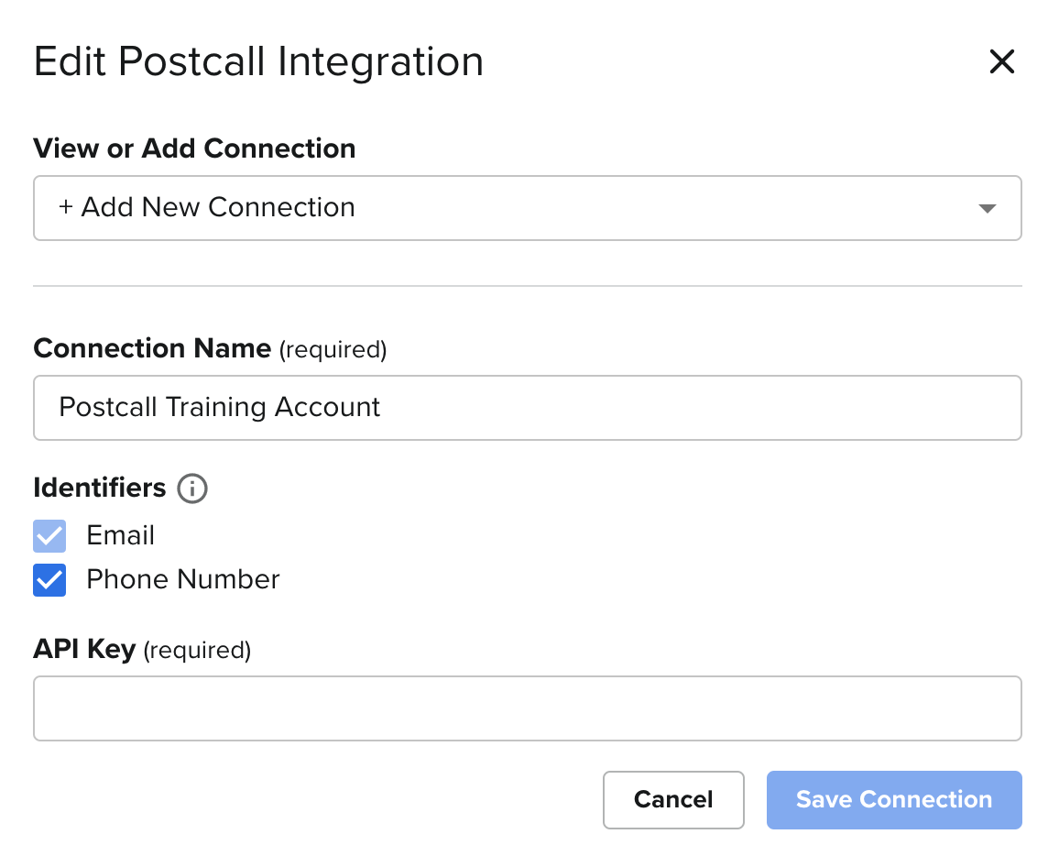Click the 'Identifiers' section heading
Screen dimensions: 1059x867
pyautogui.click(x=100, y=488)
